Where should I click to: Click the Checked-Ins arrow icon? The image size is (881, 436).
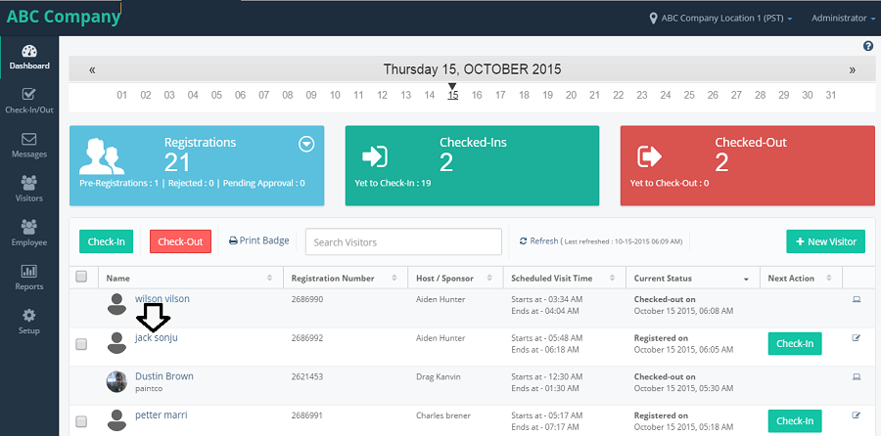375,156
